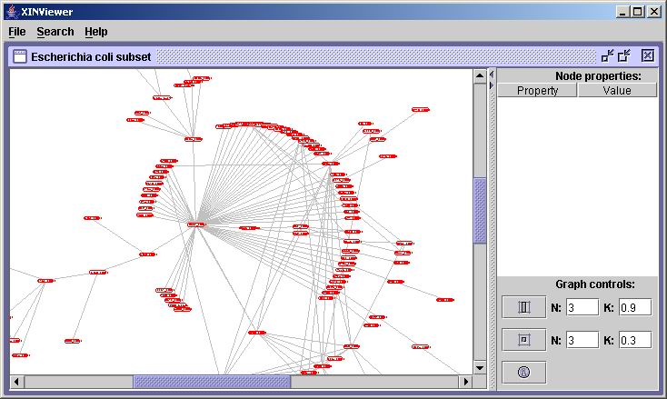Screen dimensions: 667x399
Task: Click the circular layout button at bottom
Action: [523, 373]
